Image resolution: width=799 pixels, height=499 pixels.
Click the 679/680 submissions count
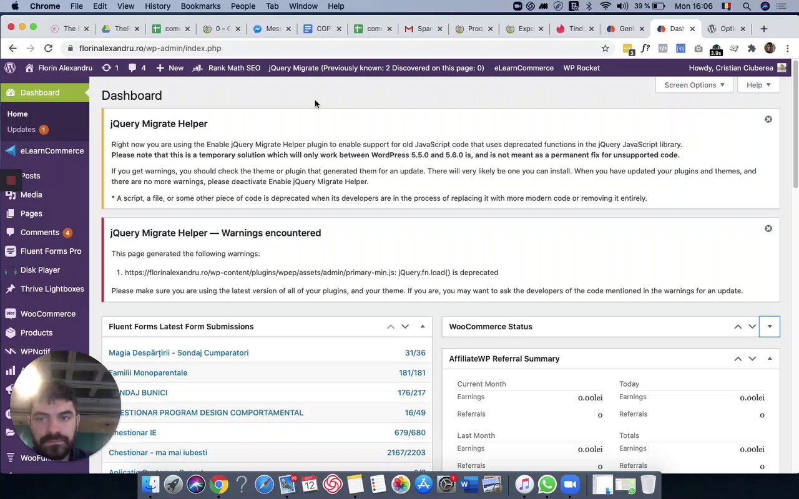pyautogui.click(x=409, y=432)
